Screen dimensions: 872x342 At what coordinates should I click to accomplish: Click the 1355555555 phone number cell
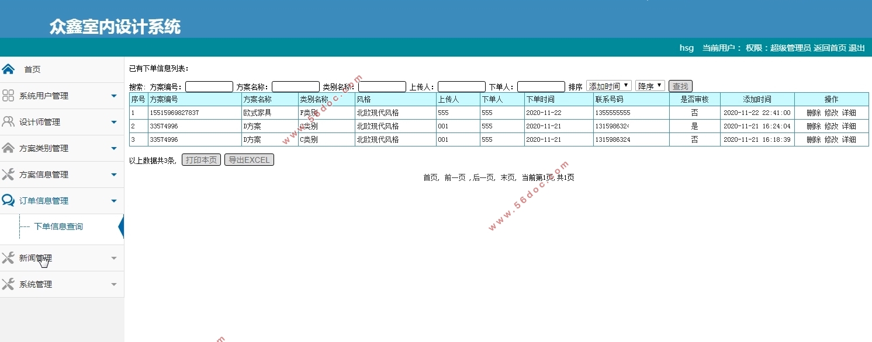pyautogui.click(x=631, y=113)
